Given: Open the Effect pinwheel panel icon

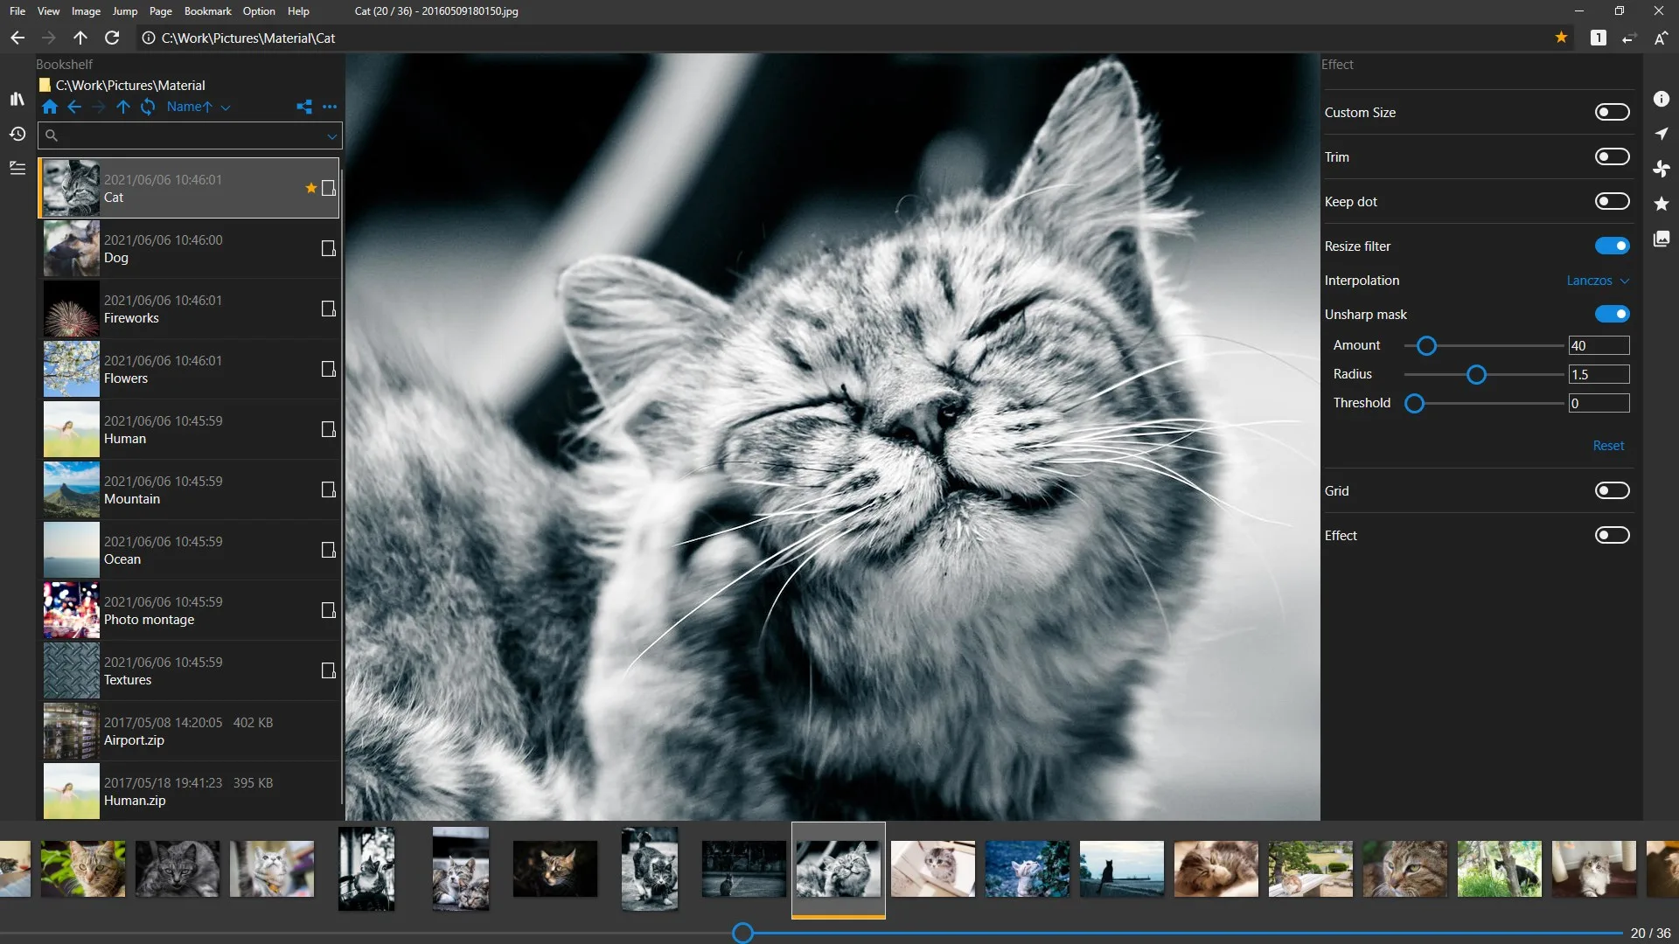Looking at the screenshot, I should [x=1662, y=169].
